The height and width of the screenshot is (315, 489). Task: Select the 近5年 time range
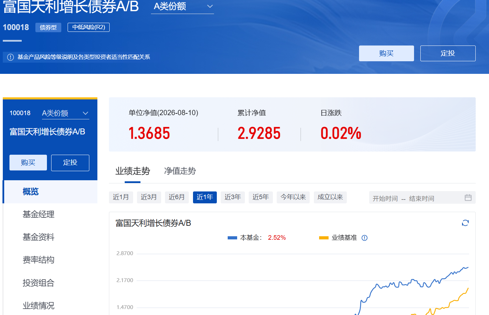click(261, 197)
